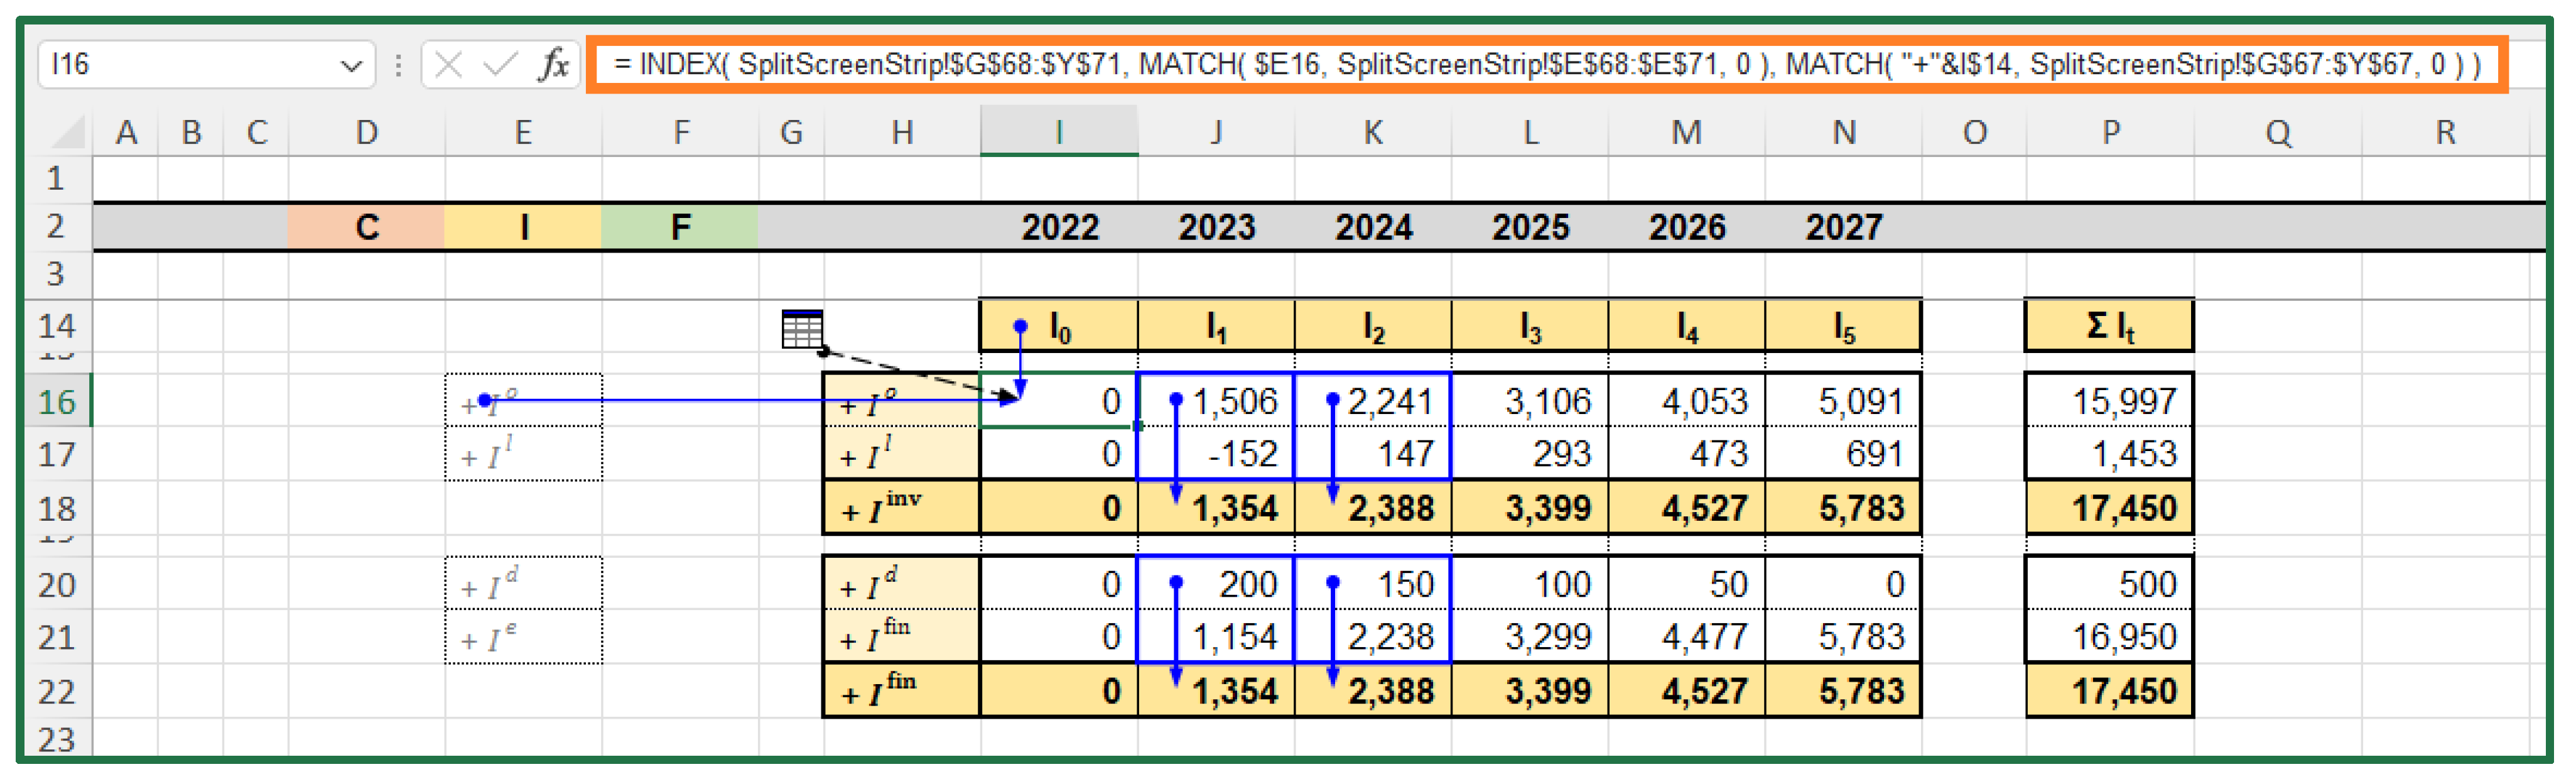Click cell with value 1,506

point(1216,401)
